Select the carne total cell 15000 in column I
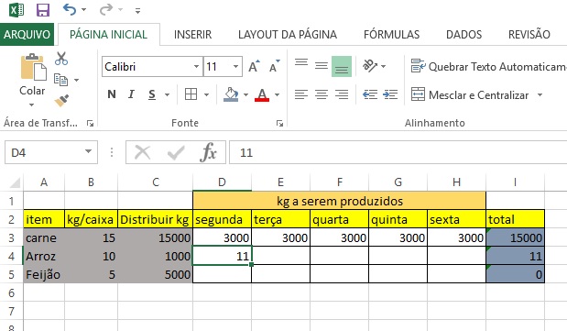 [x=515, y=237]
